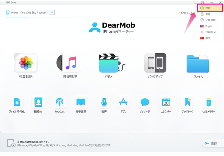Click the gear icon in title bar
224x156 pixels.
click(202, 2)
